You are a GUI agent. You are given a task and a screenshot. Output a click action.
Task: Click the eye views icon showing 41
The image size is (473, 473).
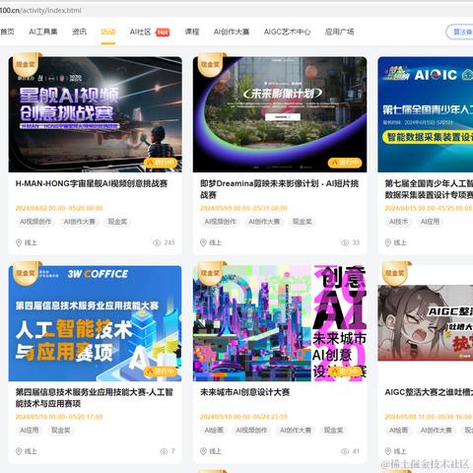click(x=345, y=451)
